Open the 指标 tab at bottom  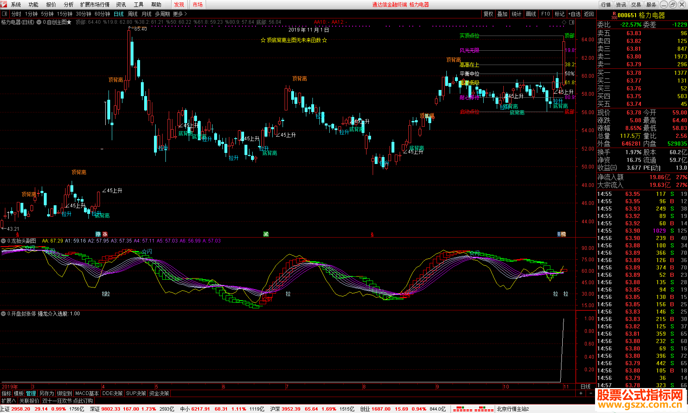[7, 393]
